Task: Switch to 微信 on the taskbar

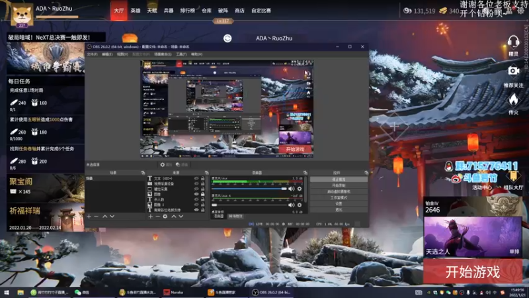Action: click(x=82, y=292)
